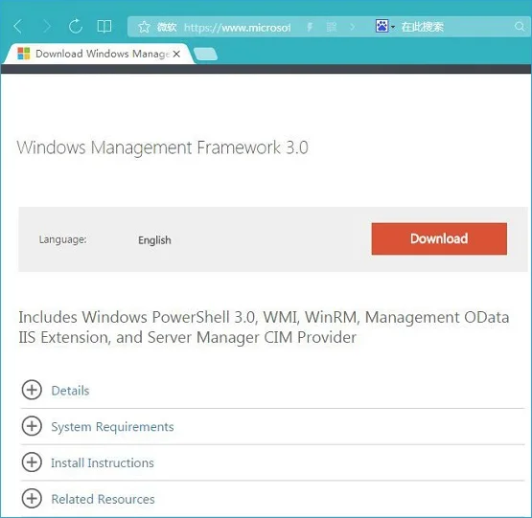Close the Download Windows Management tab
Viewport: 532px width, 518px height.
[176, 54]
